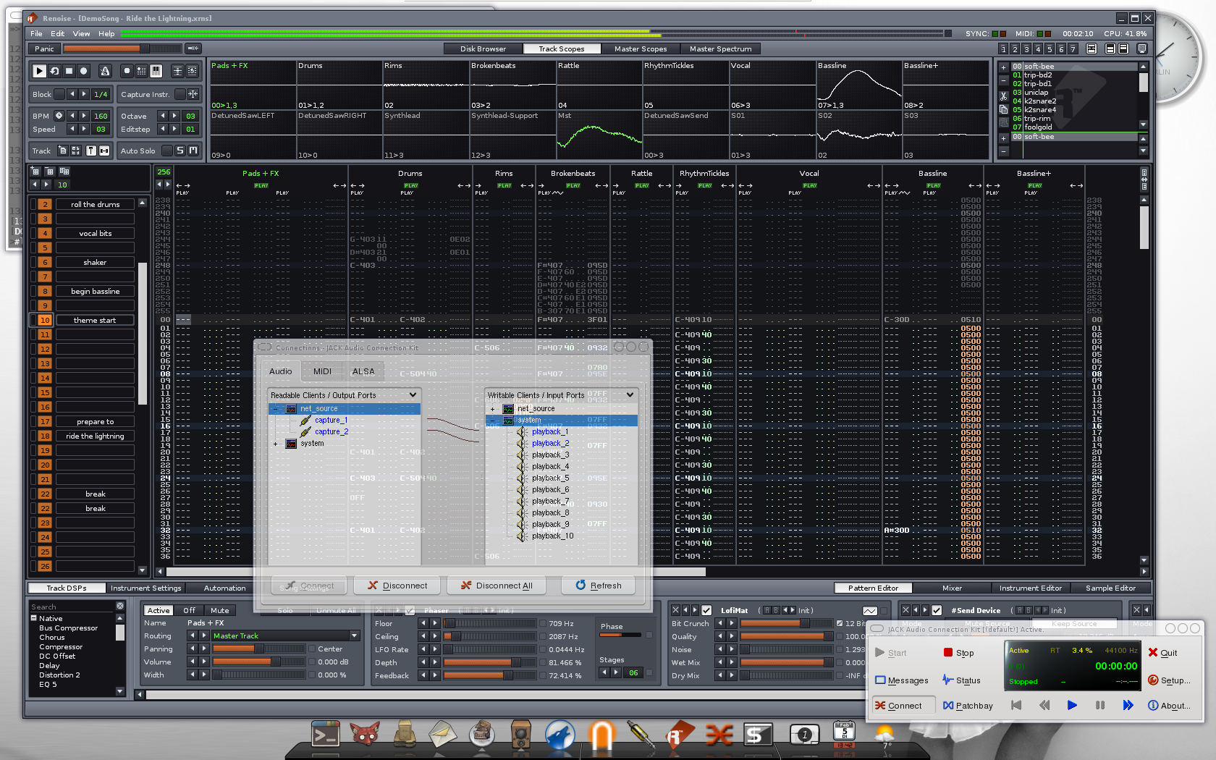Toggle the piano keyboard mode icon
The height and width of the screenshot is (760, 1216).
click(x=156, y=71)
